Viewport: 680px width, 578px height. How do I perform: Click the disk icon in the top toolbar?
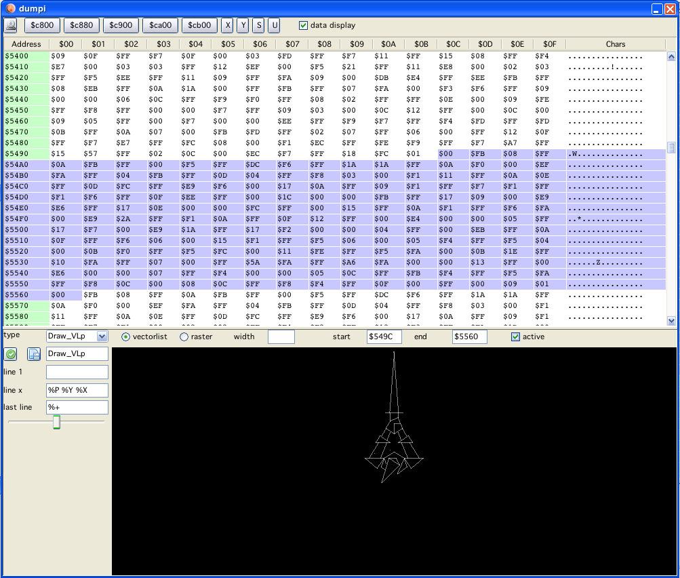[x=11, y=25]
